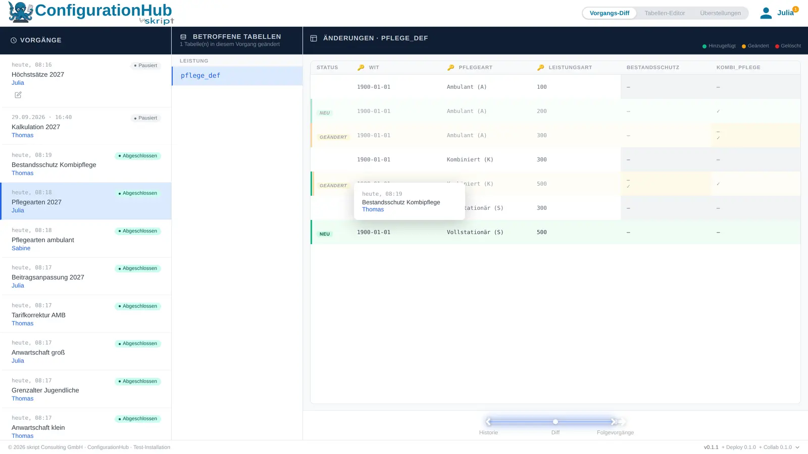Click the key icon of the LEISTUNGSART column

click(540, 68)
